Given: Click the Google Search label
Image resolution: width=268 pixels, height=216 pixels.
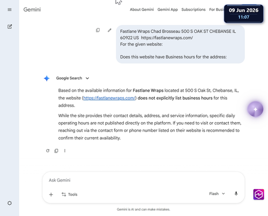Looking at the screenshot, I should tap(69, 78).
